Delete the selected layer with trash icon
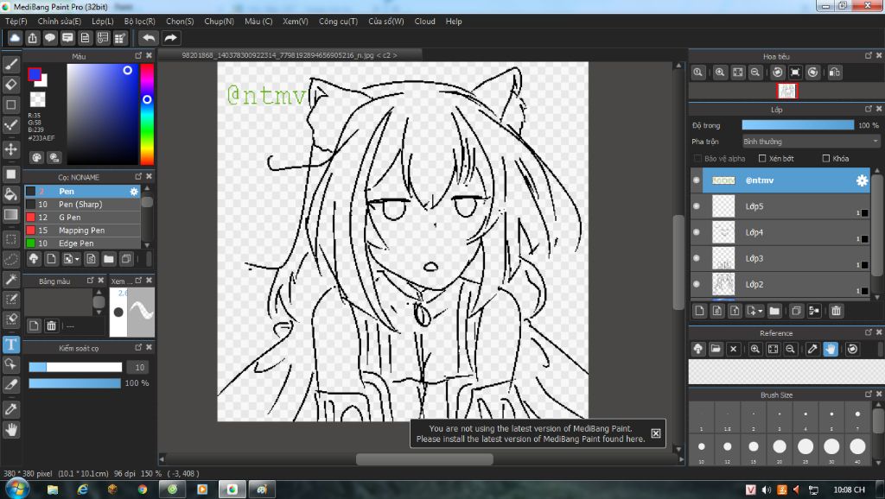The width and height of the screenshot is (885, 499). (836, 311)
